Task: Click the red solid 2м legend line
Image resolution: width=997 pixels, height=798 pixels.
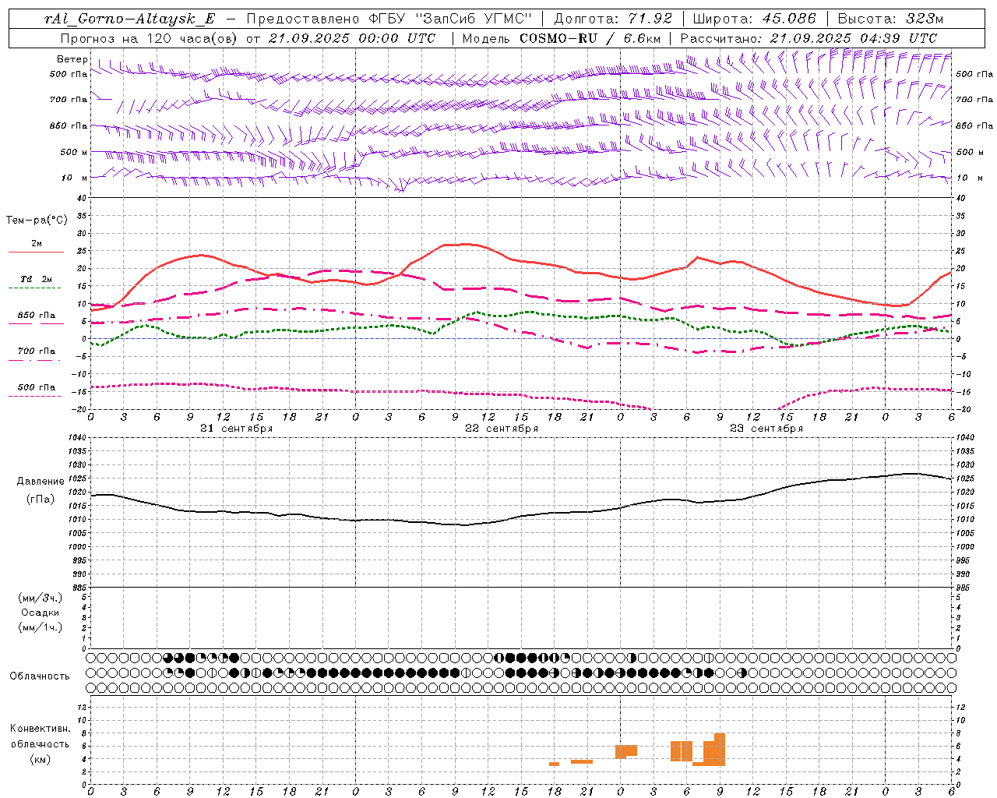Action: pos(36,252)
